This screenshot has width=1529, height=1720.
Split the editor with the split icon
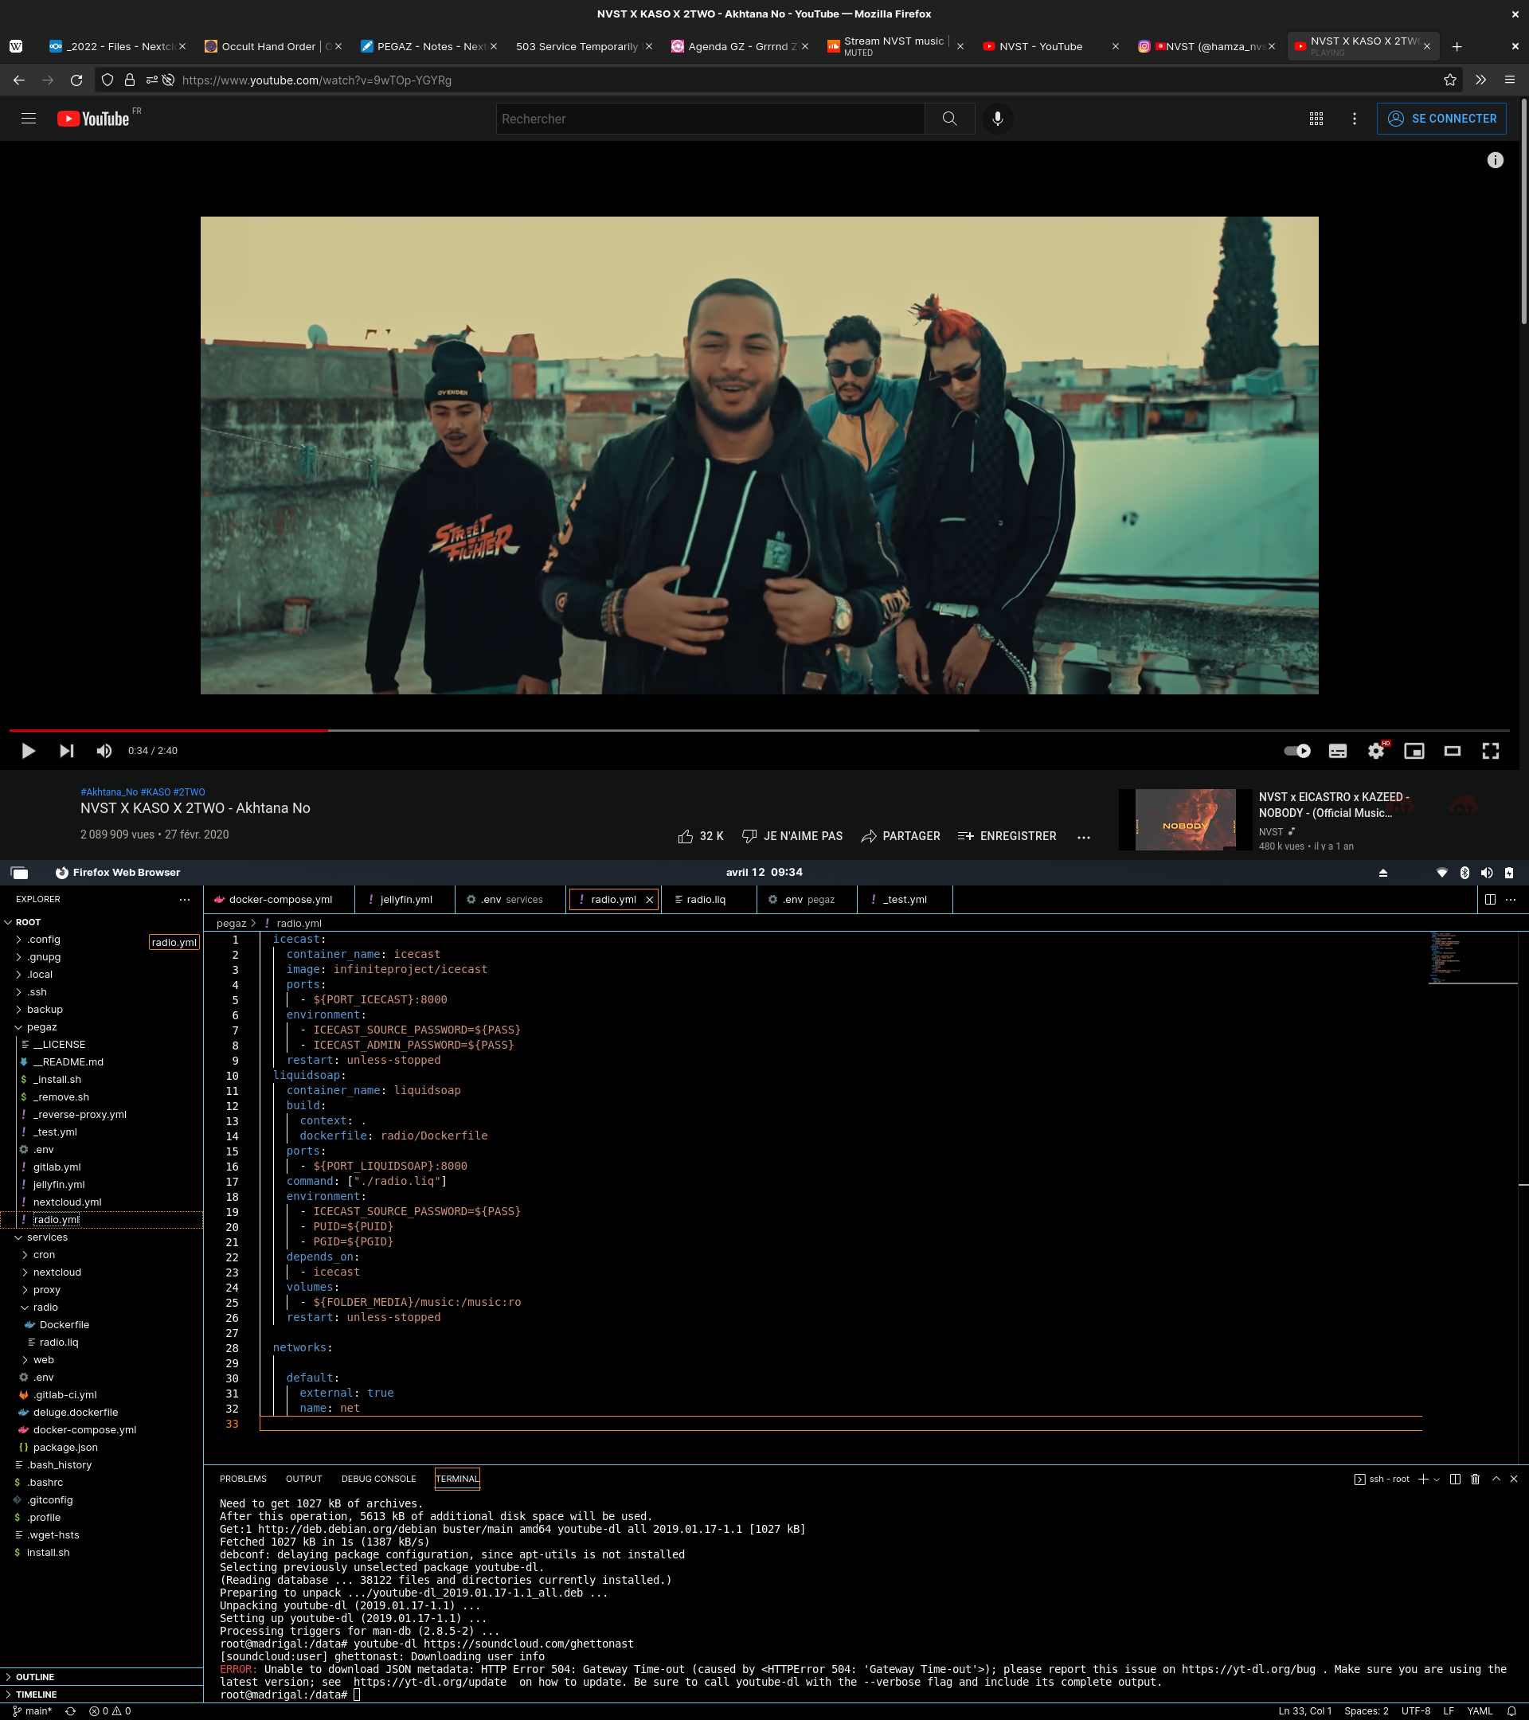point(1489,900)
